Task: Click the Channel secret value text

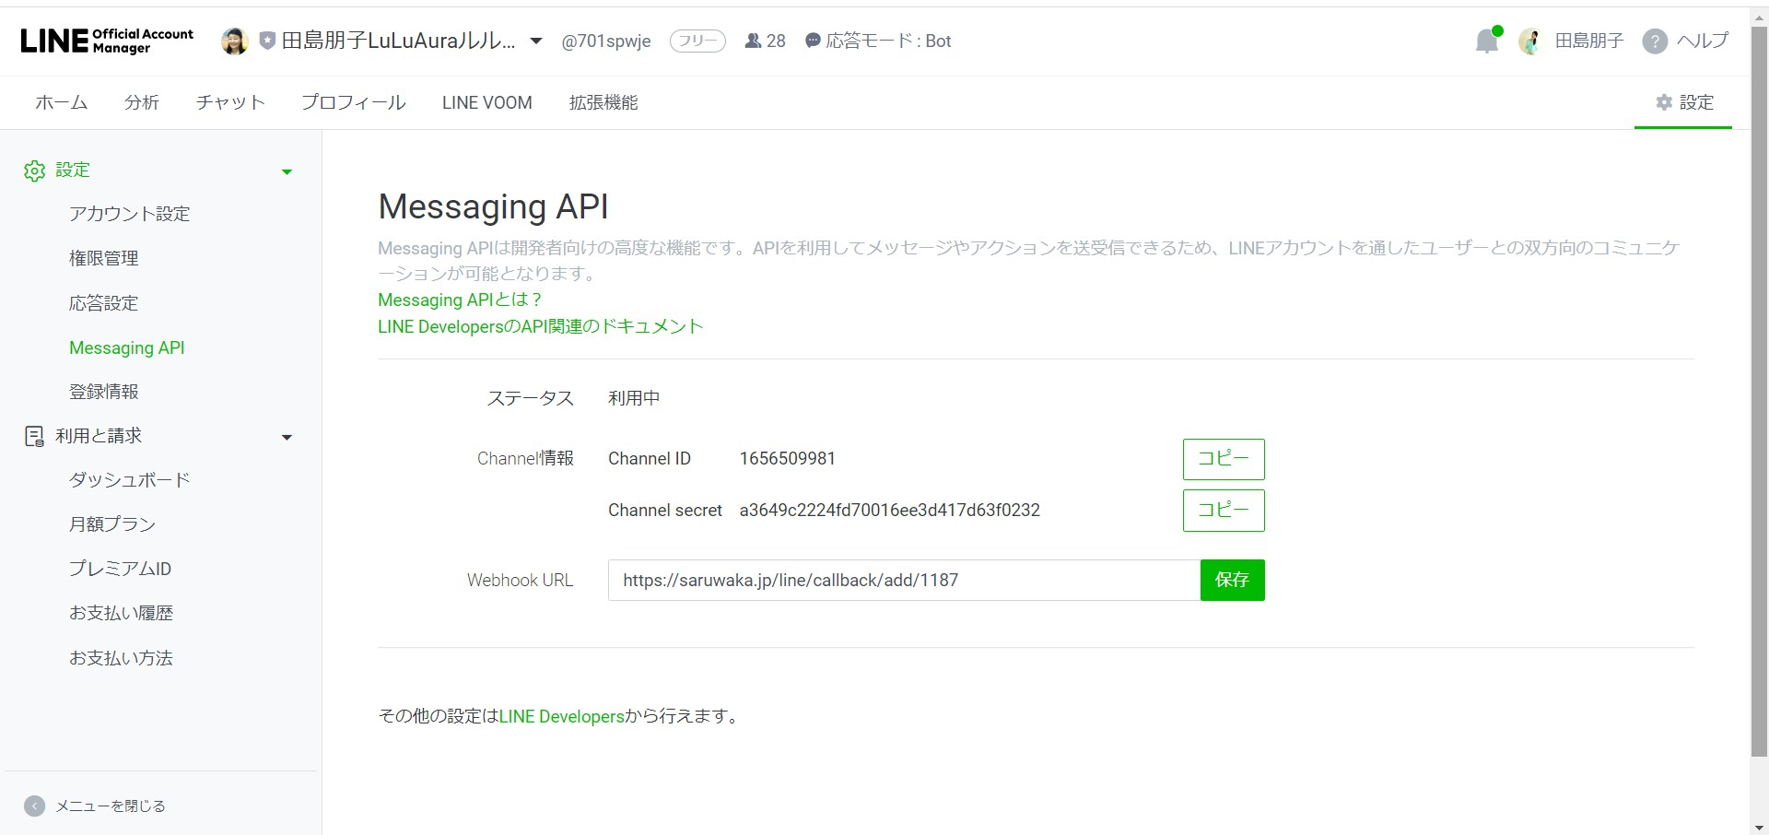Action: 890,511
